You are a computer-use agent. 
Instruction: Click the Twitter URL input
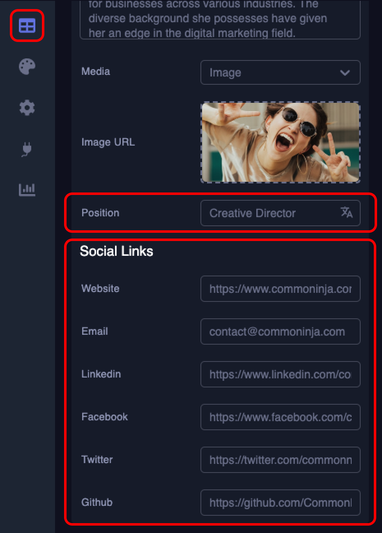[280, 460]
